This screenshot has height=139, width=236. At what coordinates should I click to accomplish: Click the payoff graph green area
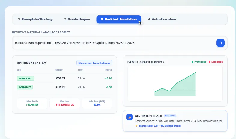click(x=181, y=89)
